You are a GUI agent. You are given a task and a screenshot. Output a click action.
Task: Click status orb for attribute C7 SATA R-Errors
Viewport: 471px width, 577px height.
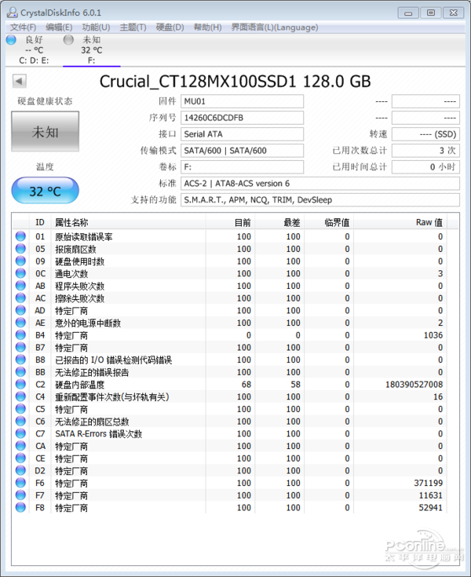20,433
